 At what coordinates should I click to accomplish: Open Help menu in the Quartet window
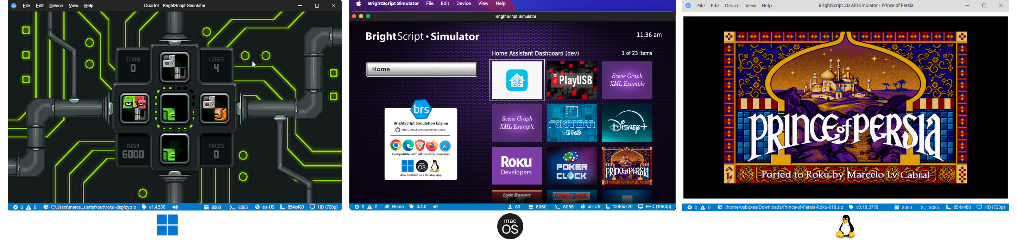[x=89, y=6]
